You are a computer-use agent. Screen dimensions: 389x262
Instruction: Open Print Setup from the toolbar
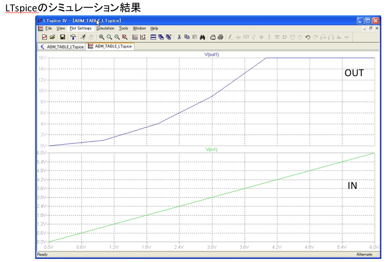pyautogui.click(x=213, y=37)
